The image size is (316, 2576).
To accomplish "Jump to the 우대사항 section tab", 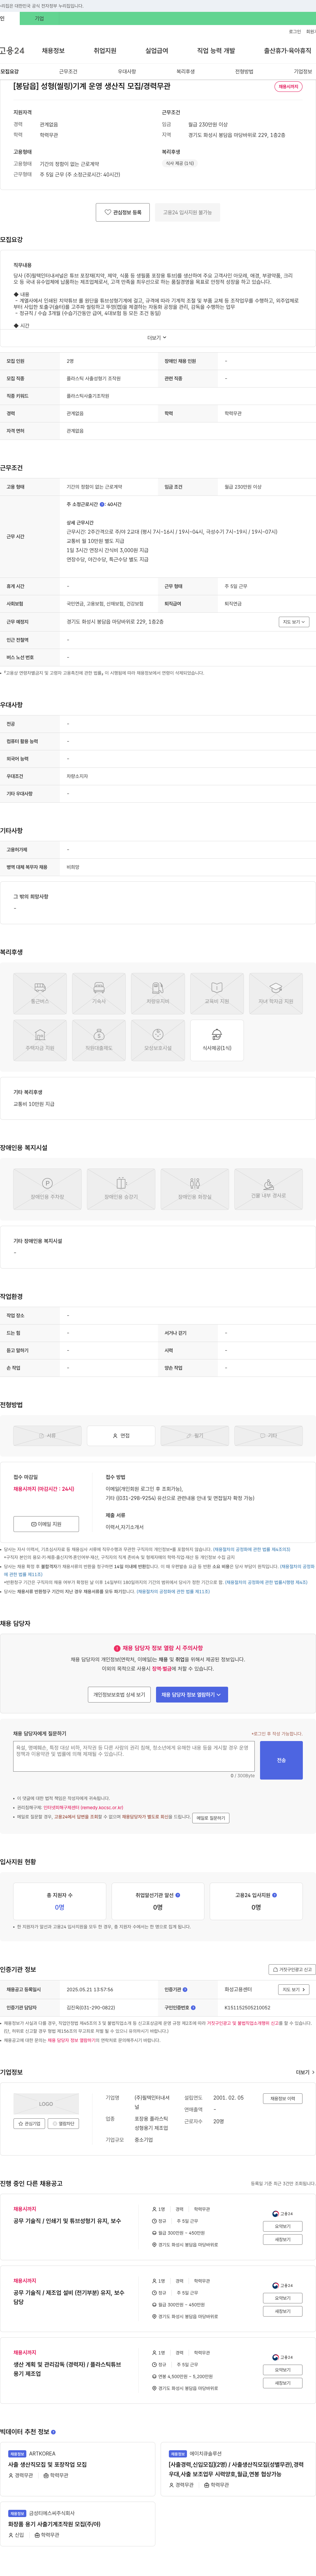I will (127, 72).
